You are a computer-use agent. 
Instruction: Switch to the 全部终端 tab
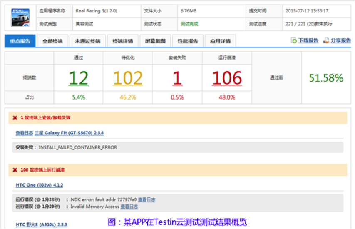[52, 41]
